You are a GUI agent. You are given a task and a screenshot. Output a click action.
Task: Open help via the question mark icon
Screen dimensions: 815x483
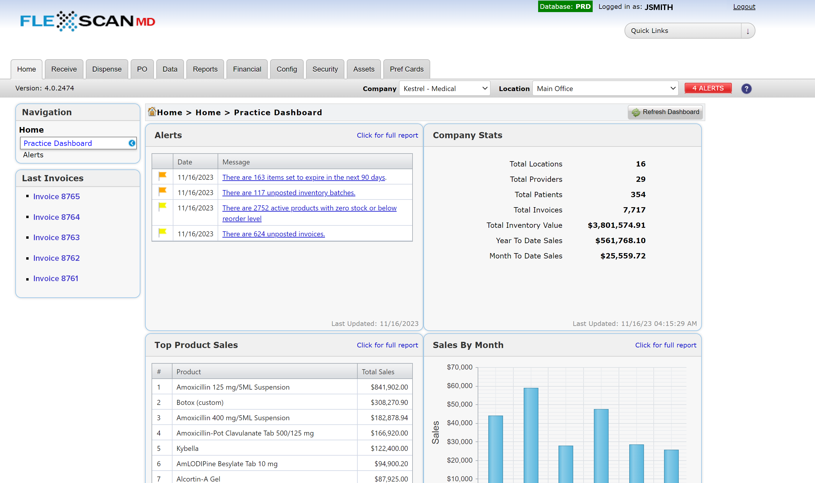tap(746, 88)
